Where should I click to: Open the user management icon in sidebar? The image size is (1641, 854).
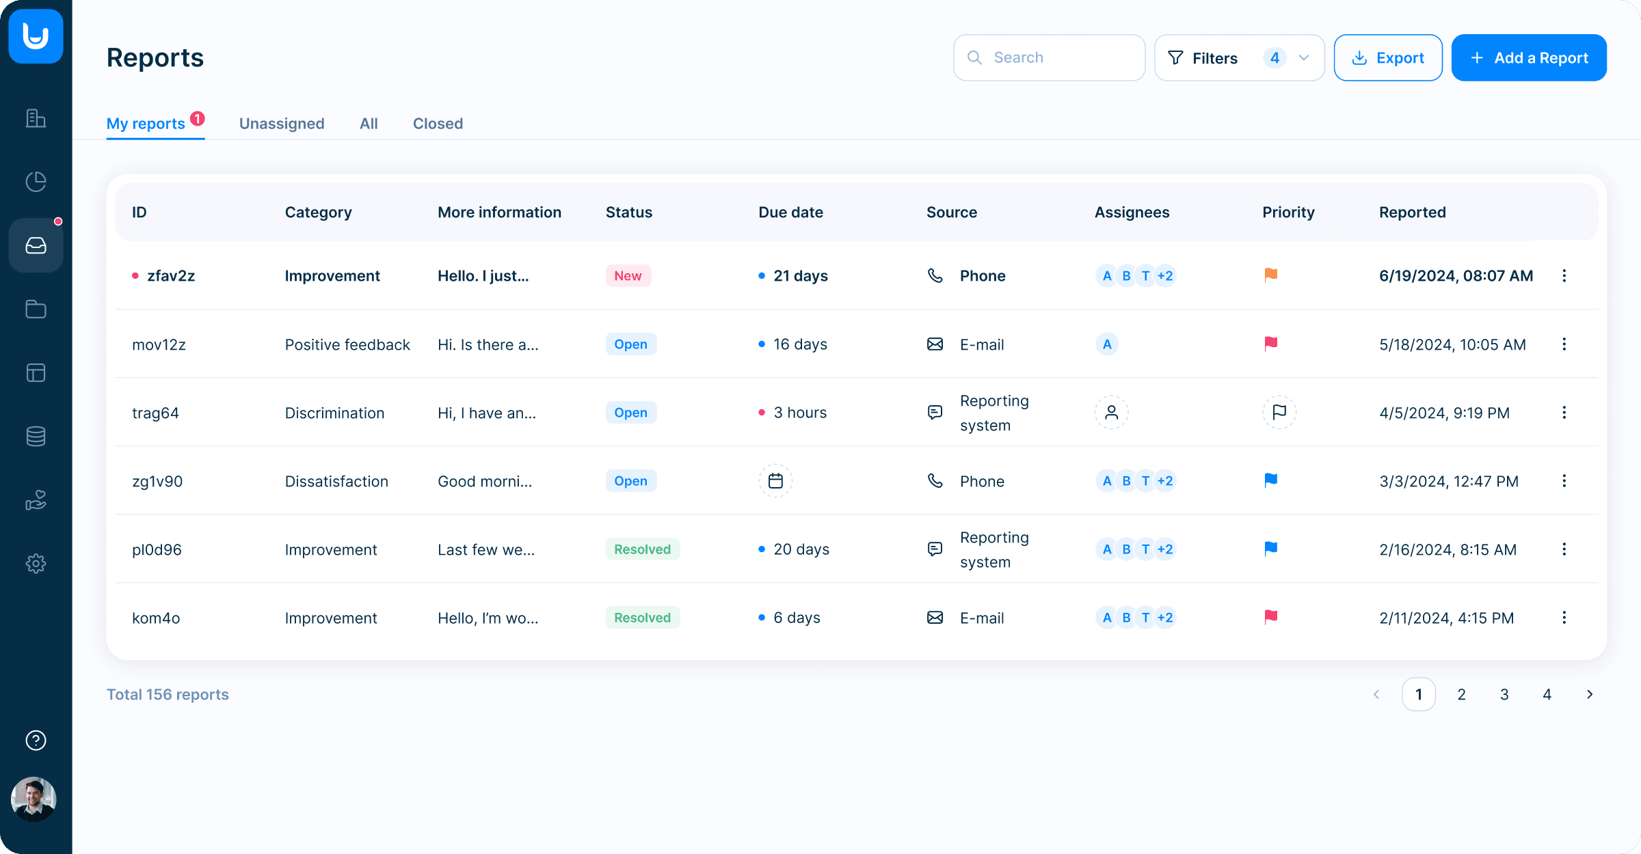(36, 501)
